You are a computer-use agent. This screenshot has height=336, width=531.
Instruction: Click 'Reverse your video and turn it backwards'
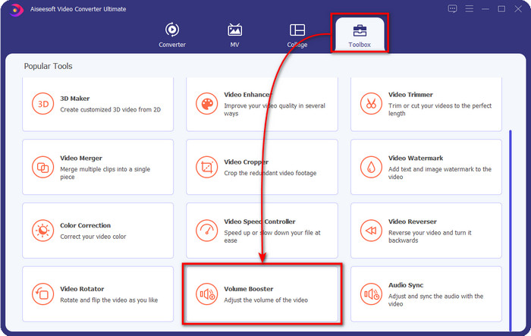coord(430,237)
